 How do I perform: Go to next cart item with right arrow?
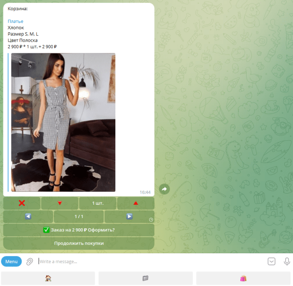coord(129,216)
